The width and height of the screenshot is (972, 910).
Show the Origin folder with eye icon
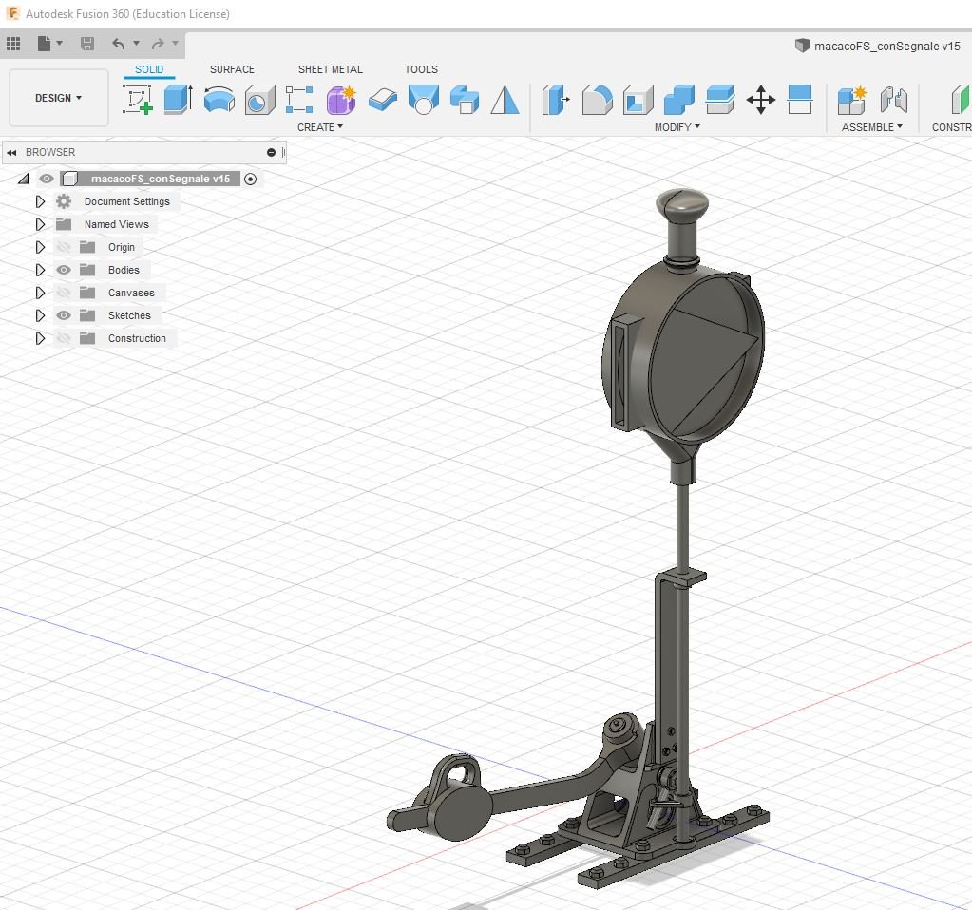pos(64,247)
